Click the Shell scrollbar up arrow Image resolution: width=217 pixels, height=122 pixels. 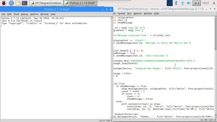(112, 18)
